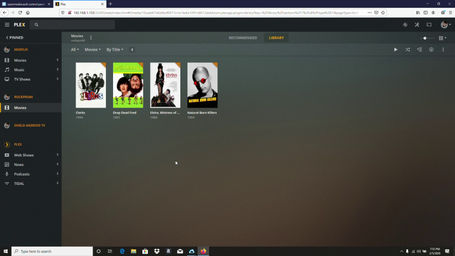455x256 pixels.
Task: Click the Windows taskbar search box
Action: pos(52,251)
